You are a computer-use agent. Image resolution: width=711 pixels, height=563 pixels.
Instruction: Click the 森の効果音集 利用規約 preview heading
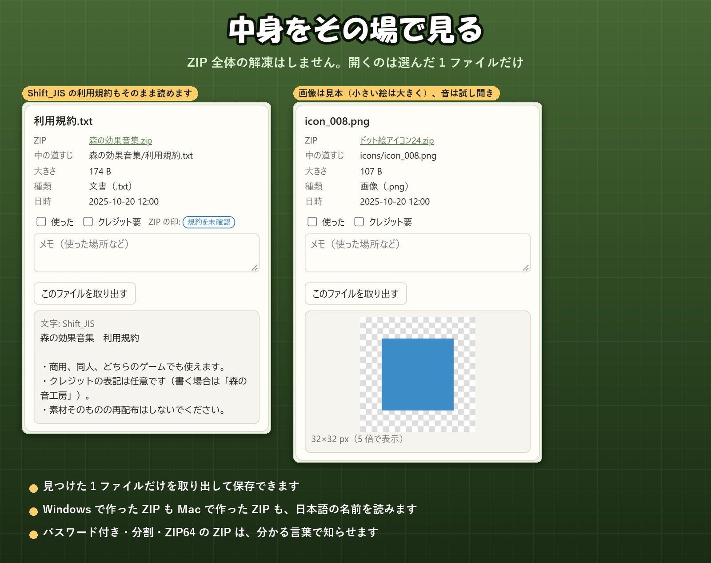[x=90, y=338]
